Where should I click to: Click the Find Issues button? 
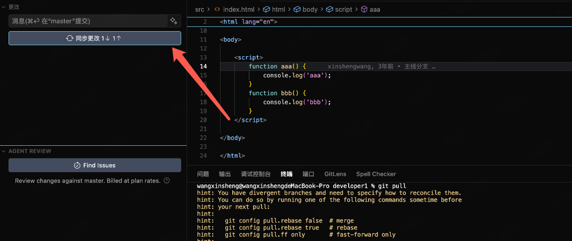[x=95, y=165]
